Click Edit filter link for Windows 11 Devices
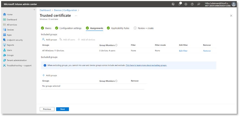 pos(183,51)
